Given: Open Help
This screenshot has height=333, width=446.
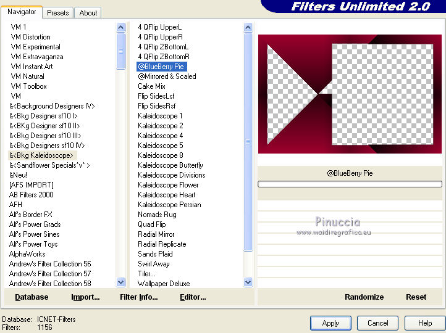Looking at the screenshot, I should tap(425, 323).
